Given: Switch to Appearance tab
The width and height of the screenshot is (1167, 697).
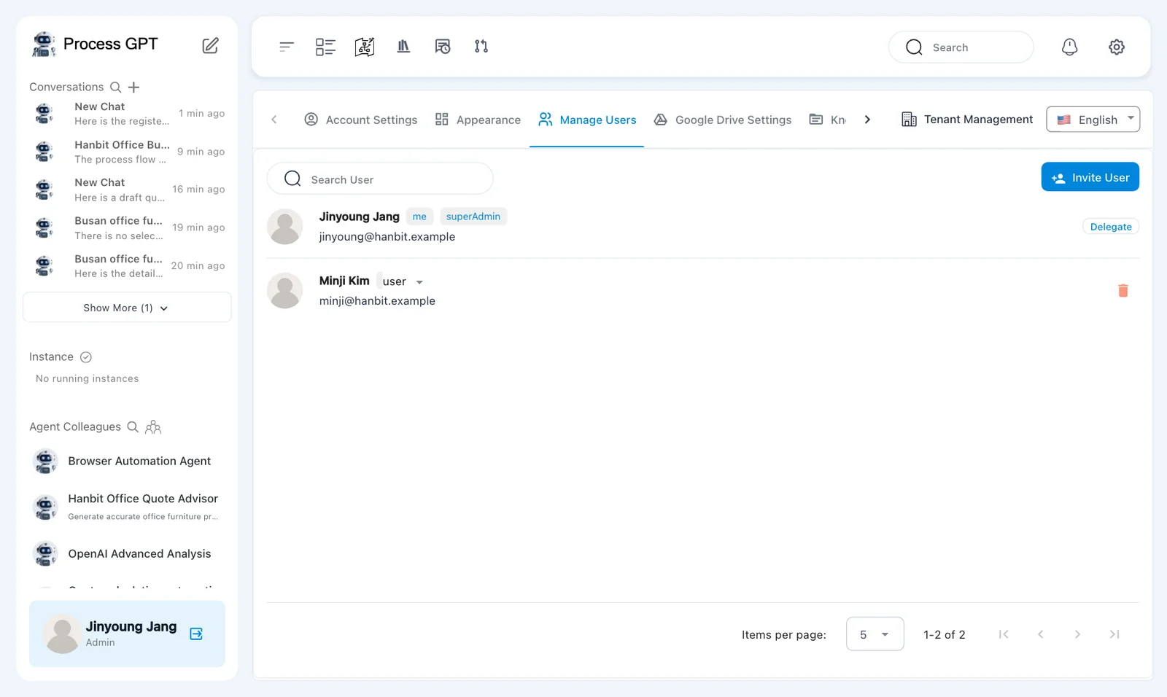Looking at the screenshot, I should 478,120.
